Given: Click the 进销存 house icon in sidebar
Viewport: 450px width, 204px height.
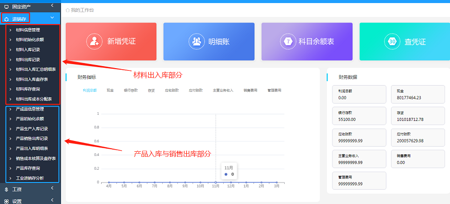Looking at the screenshot, I should (7, 19).
